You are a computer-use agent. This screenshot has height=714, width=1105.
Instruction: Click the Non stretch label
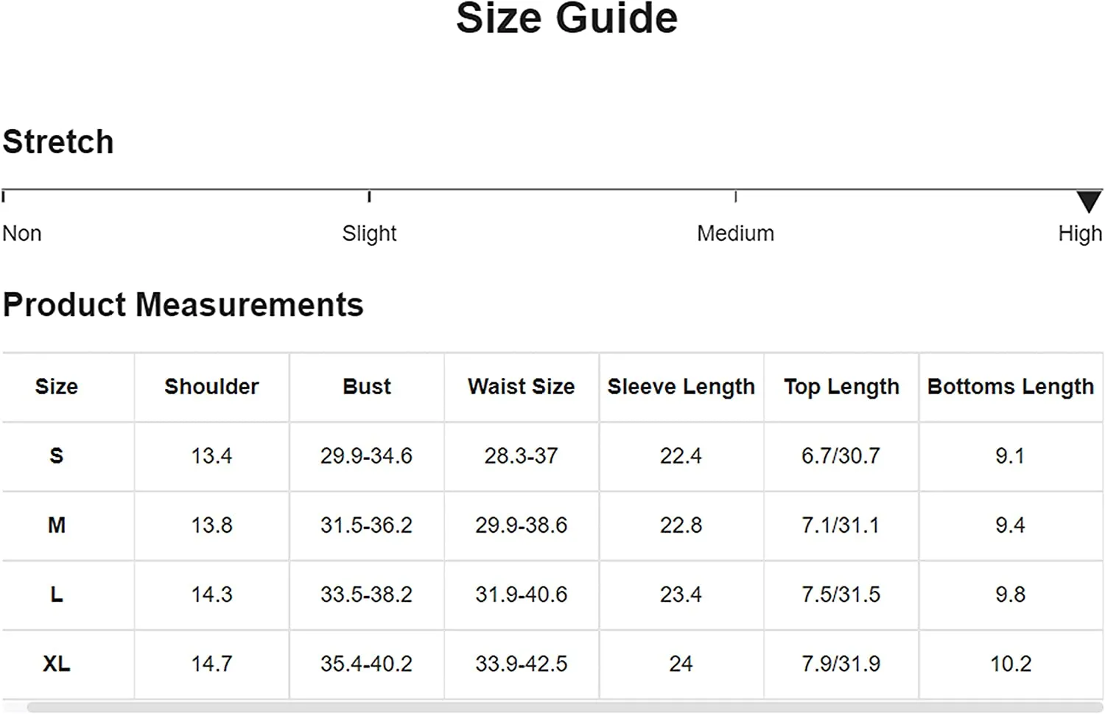point(22,234)
